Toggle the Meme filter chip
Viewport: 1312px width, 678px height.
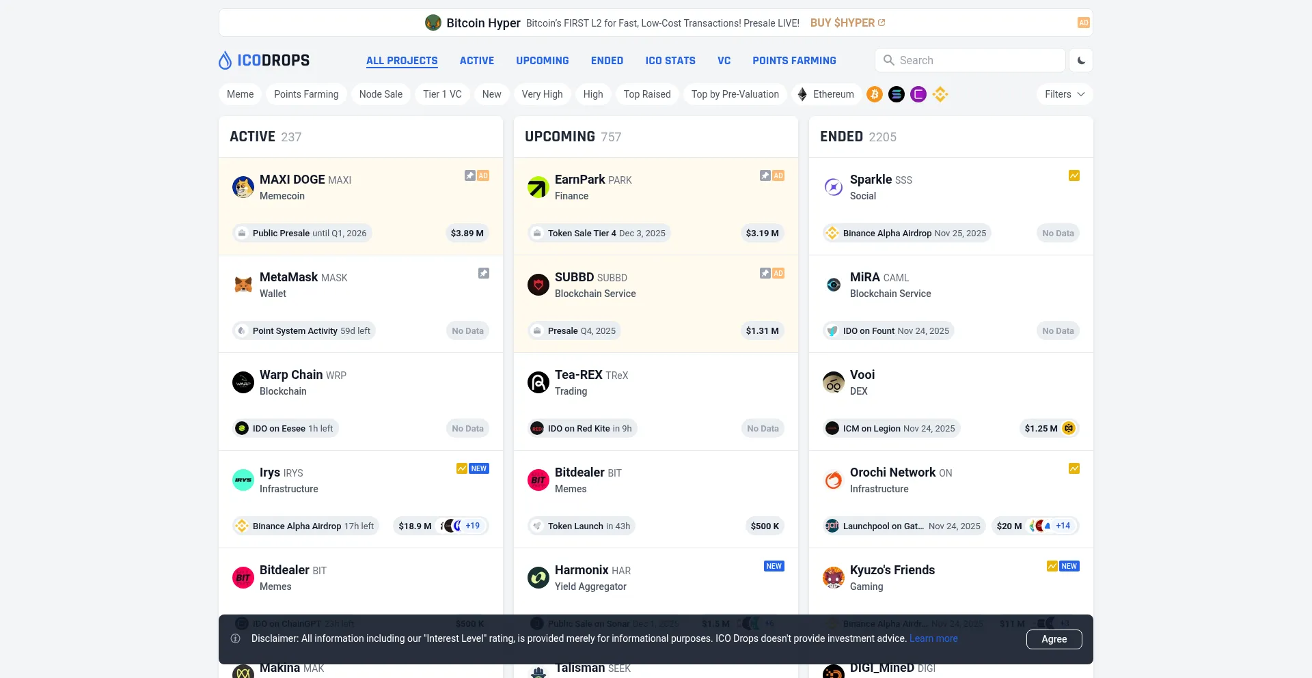(x=240, y=94)
